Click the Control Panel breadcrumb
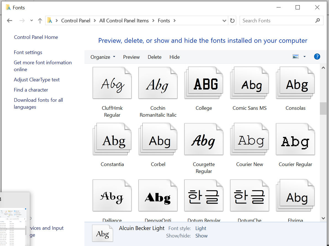Viewport: 329px width, 246px height. click(x=76, y=21)
